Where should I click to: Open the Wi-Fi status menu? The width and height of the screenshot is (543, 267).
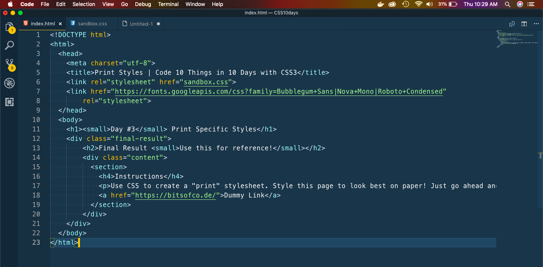[418, 4]
